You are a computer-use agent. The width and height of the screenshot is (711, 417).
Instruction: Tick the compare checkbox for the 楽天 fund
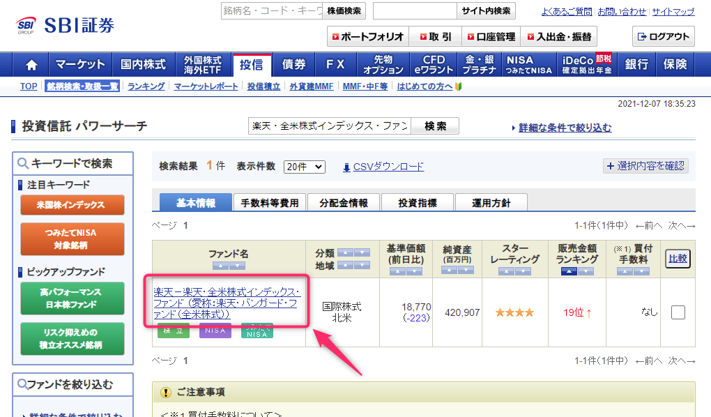[678, 312]
